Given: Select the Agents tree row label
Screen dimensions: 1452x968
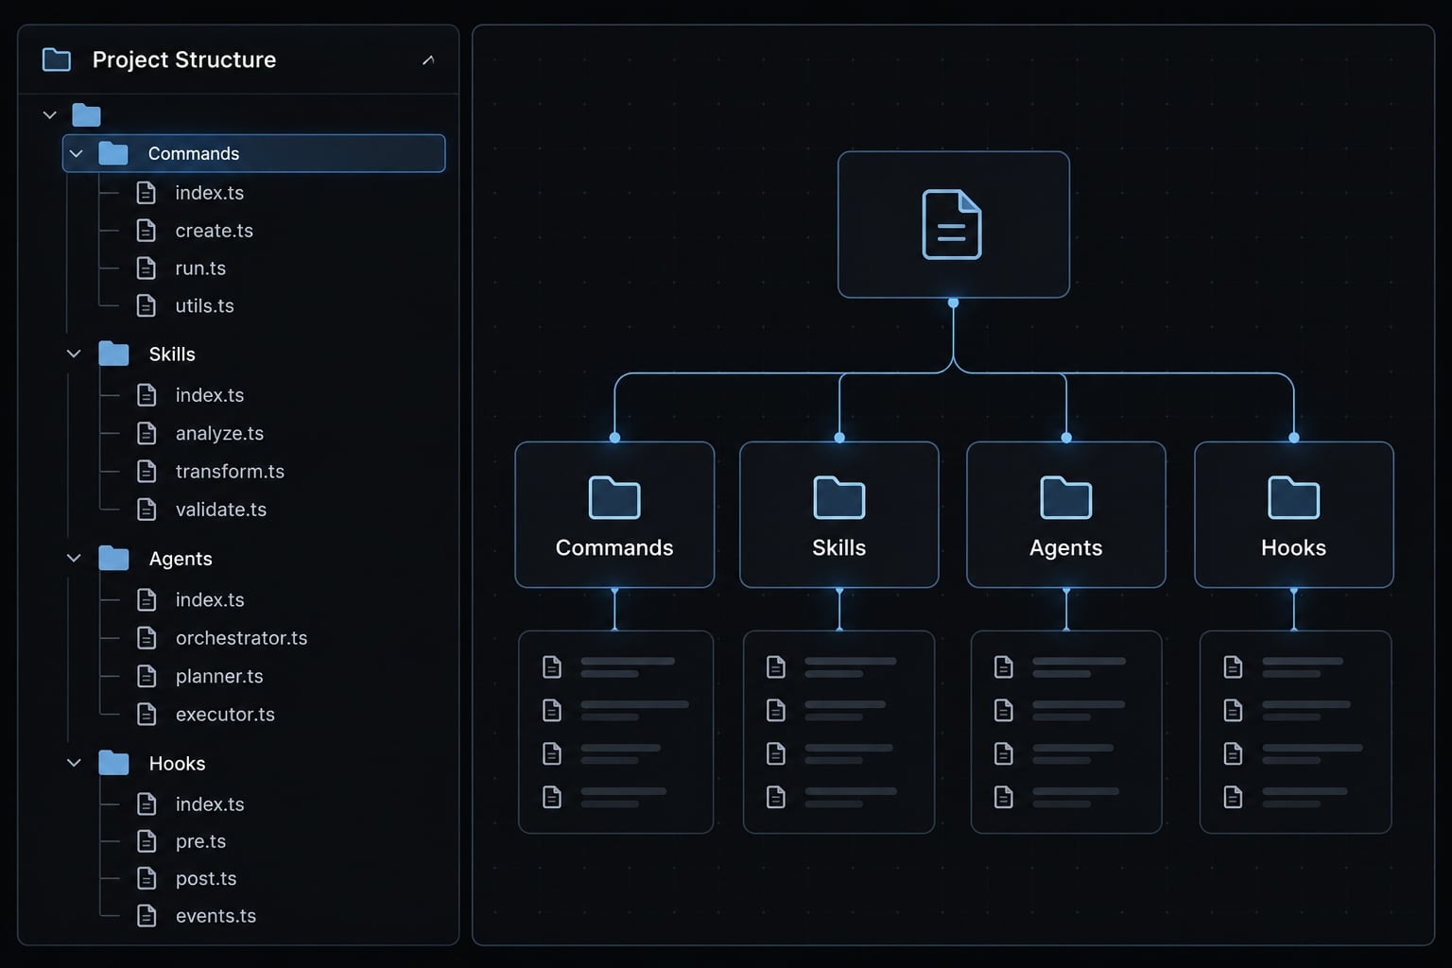Looking at the screenshot, I should pos(181,559).
